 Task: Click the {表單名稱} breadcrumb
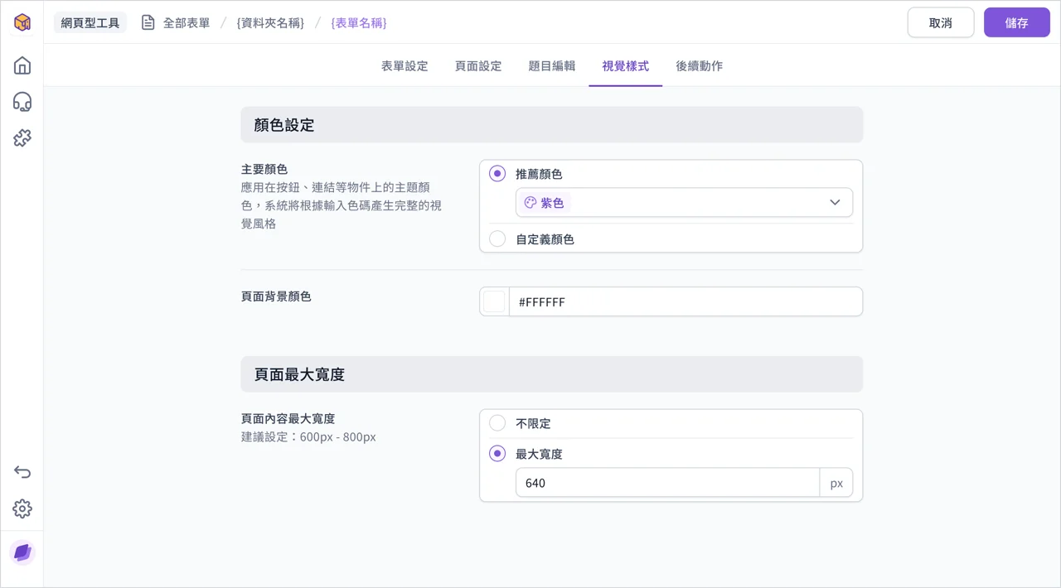click(x=359, y=22)
